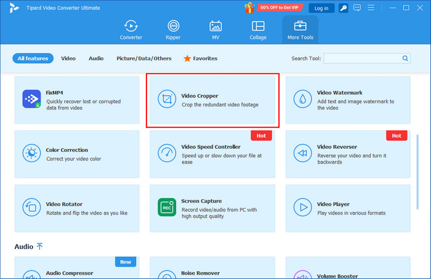Click the 'Audio' section heading

coord(23,246)
